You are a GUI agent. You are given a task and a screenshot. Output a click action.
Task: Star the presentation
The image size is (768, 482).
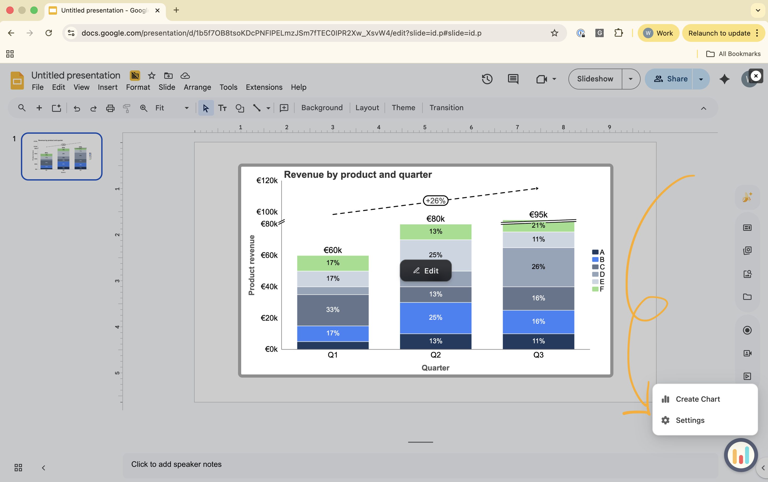point(151,76)
